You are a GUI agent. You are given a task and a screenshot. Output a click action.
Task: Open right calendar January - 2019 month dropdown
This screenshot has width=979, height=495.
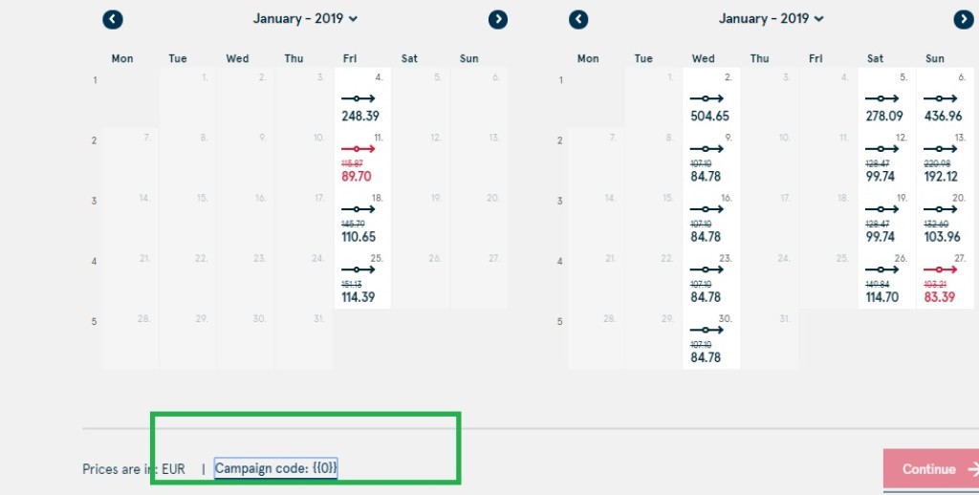pyautogui.click(x=772, y=18)
